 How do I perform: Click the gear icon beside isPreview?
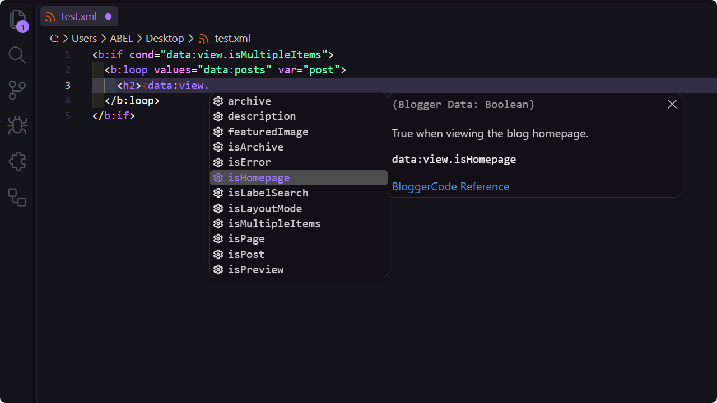[x=218, y=270]
